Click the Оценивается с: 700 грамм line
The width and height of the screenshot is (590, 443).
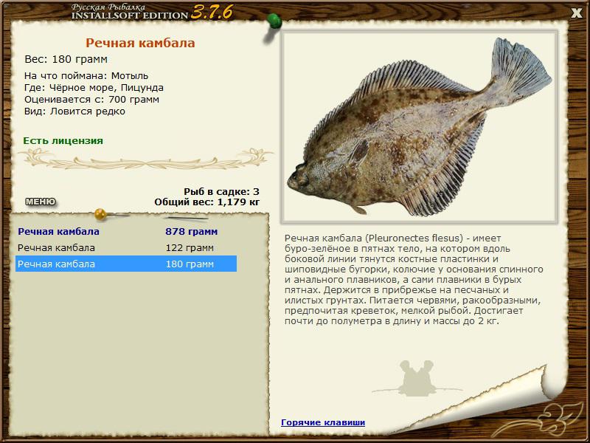point(91,99)
